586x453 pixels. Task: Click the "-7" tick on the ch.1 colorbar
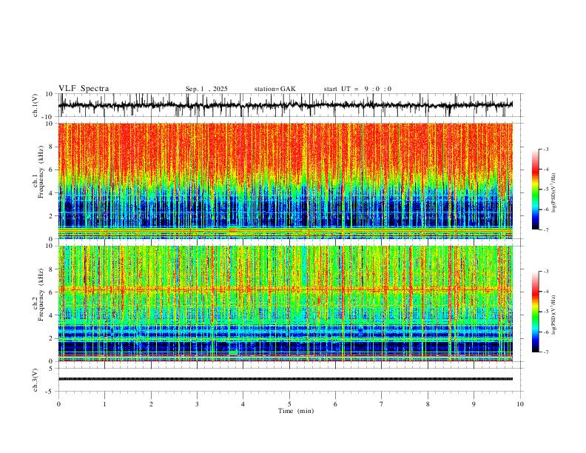click(x=545, y=230)
